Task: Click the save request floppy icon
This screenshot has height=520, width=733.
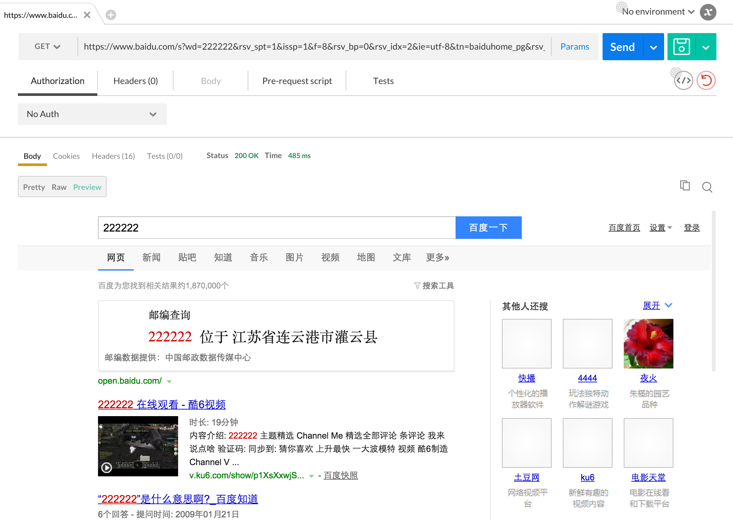Action: (x=681, y=47)
